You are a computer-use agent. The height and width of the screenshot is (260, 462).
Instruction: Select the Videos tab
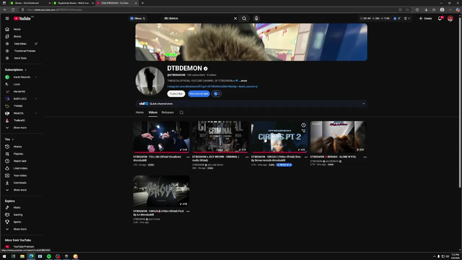pos(153,112)
